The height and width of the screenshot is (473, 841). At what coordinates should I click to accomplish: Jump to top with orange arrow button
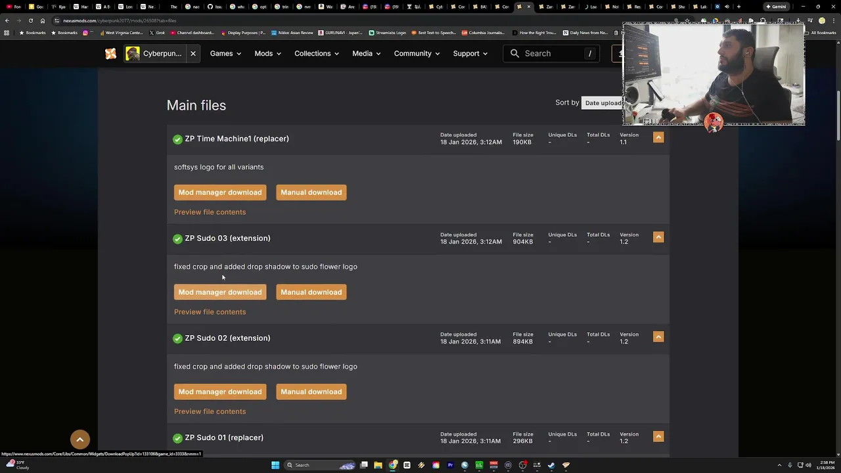(x=80, y=439)
